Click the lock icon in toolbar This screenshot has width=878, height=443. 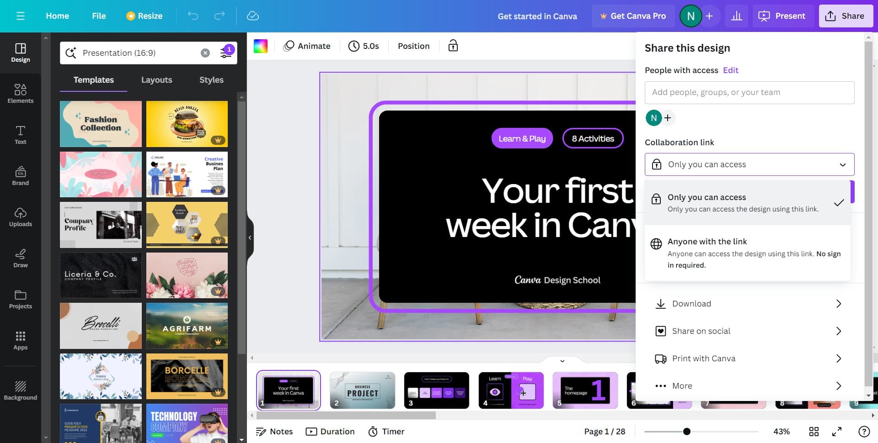click(x=453, y=46)
